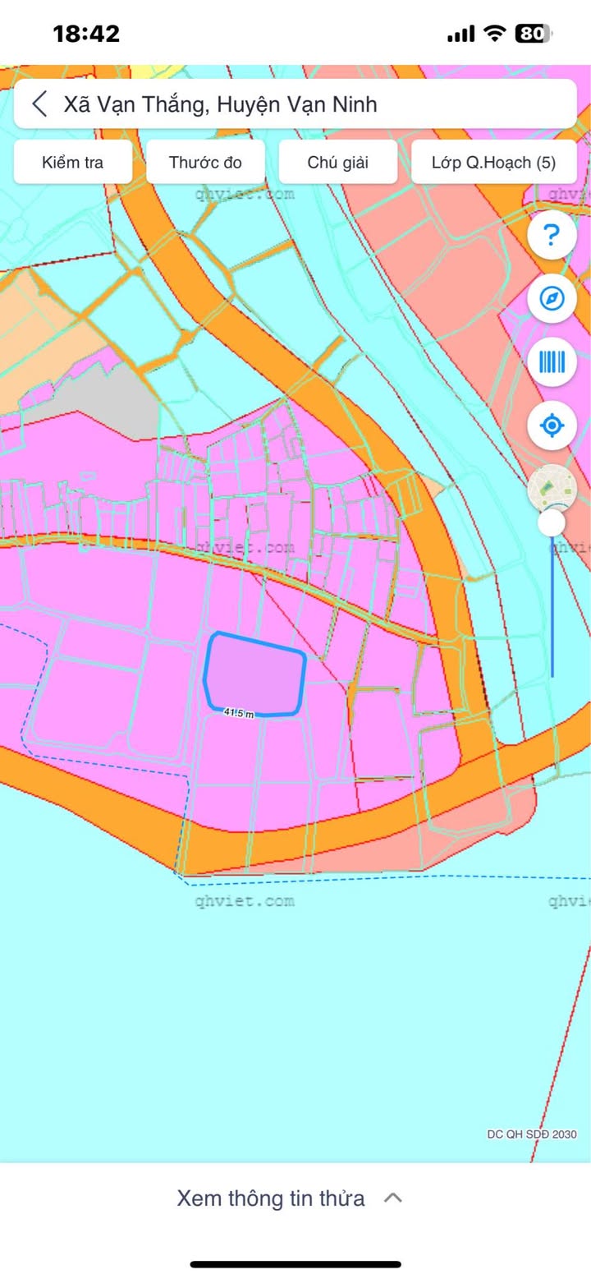Select the Kiểm tra tab
The height and width of the screenshot is (1279, 591).
73,162
